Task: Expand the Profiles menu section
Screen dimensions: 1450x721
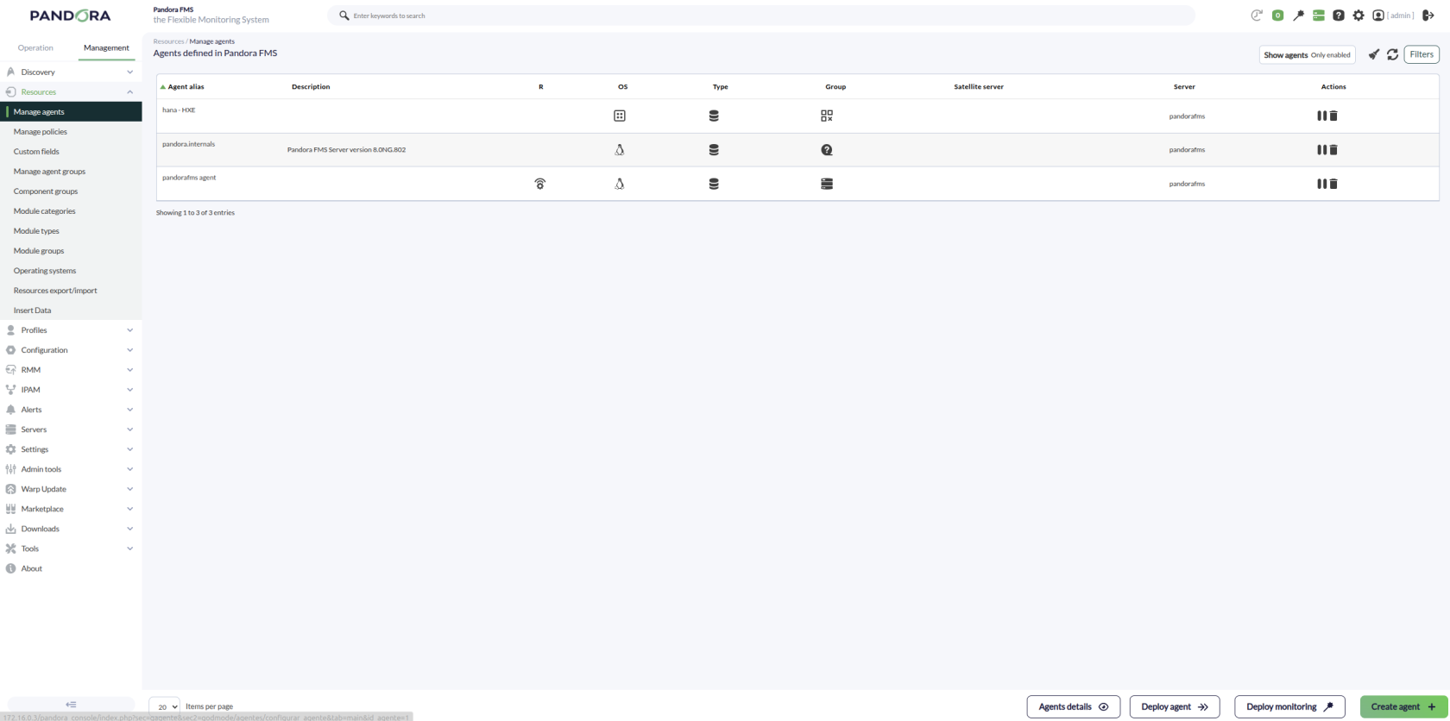Action: (71, 330)
